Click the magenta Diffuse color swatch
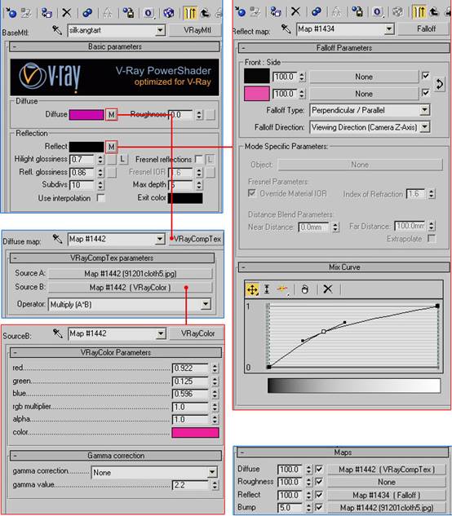This screenshot has height=516, width=452. pos(86,114)
